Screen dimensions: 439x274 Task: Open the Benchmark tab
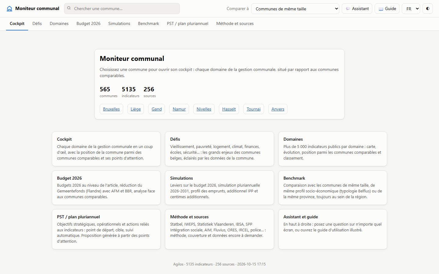coord(148,23)
